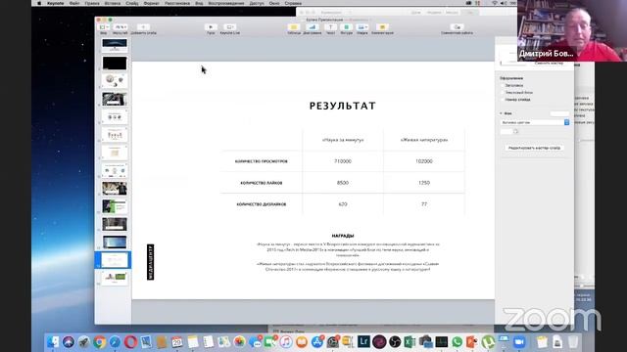Click the Фон preview color well
This screenshot has width=627, height=352.
click(559, 113)
